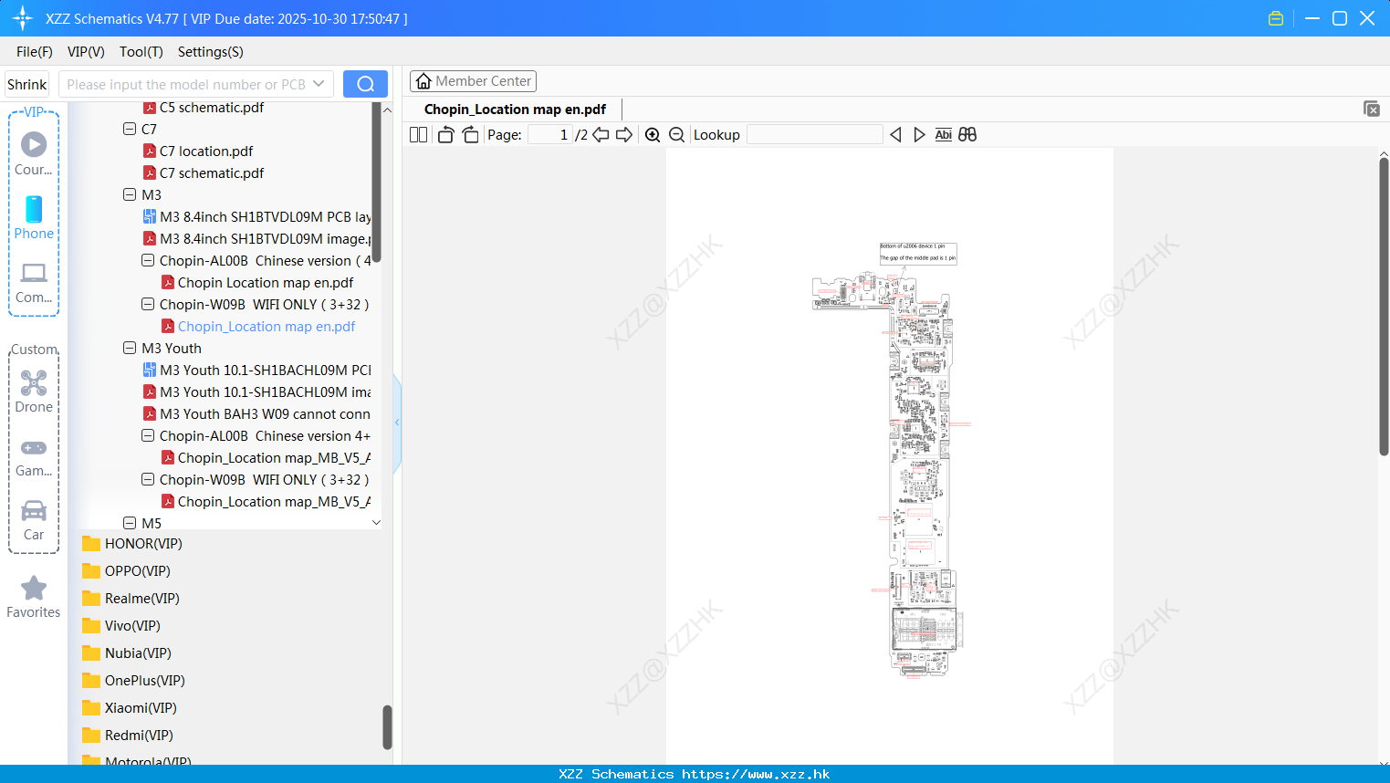Select the Car category icon
The image size is (1390, 783).
[34, 520]
